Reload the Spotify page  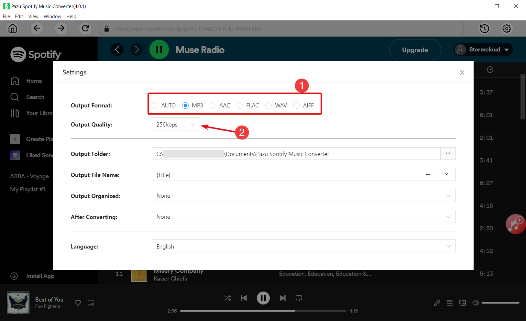coord(85,28)
